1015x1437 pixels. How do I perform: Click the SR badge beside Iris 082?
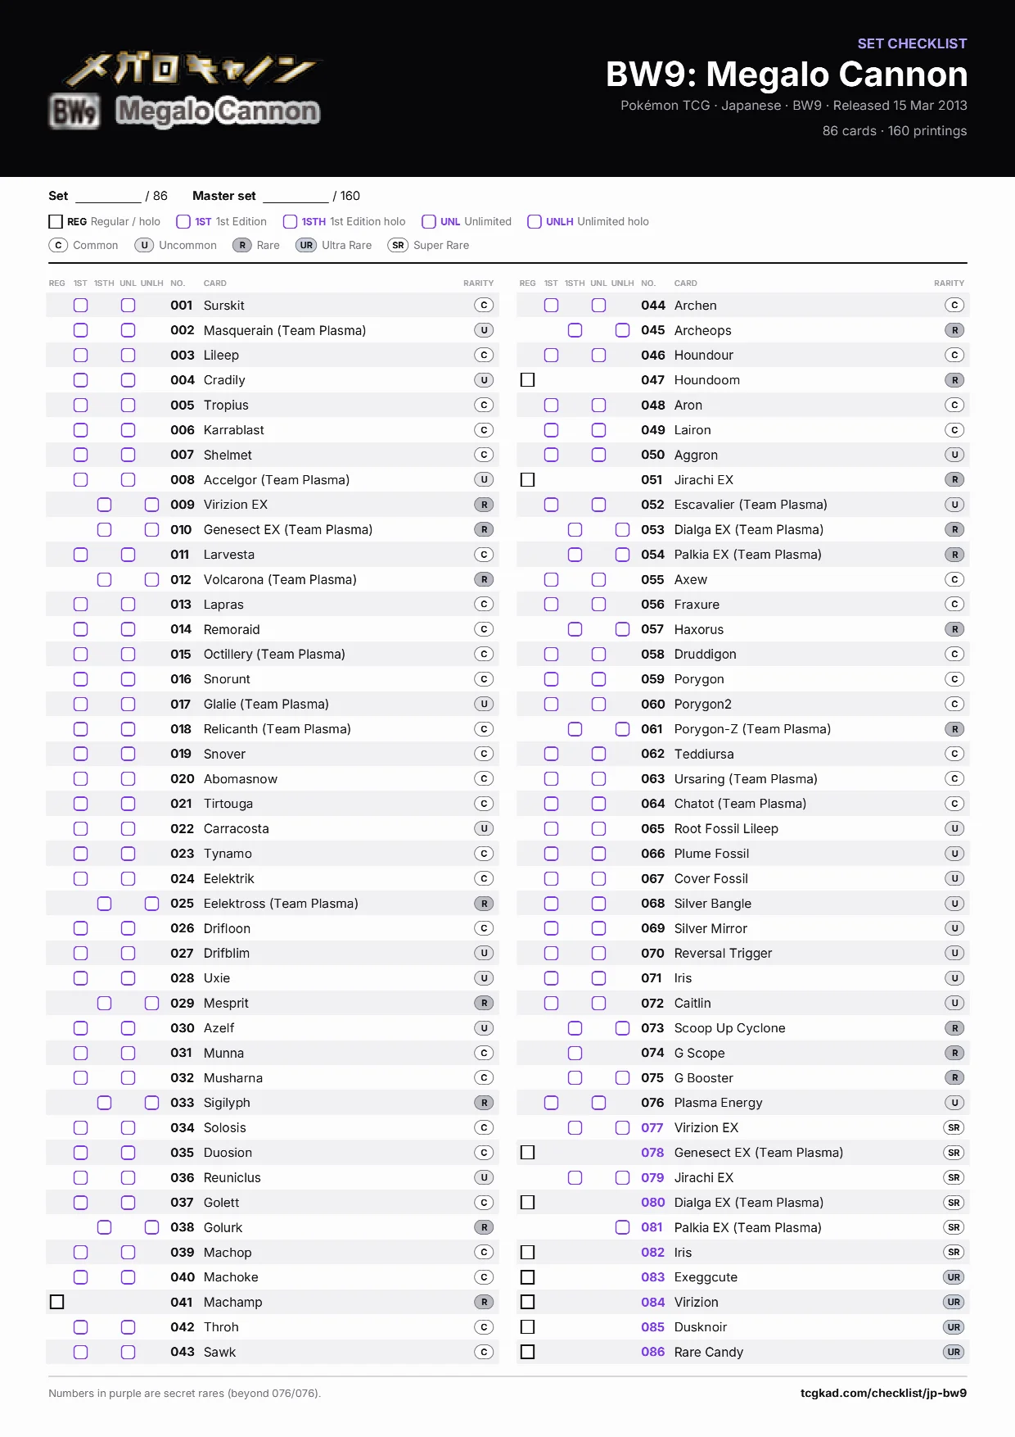pyautogui.click(x=954, y=1252)
